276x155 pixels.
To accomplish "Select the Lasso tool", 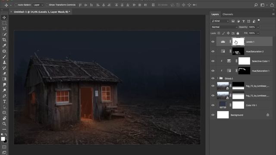I will (x=4, y=29).
